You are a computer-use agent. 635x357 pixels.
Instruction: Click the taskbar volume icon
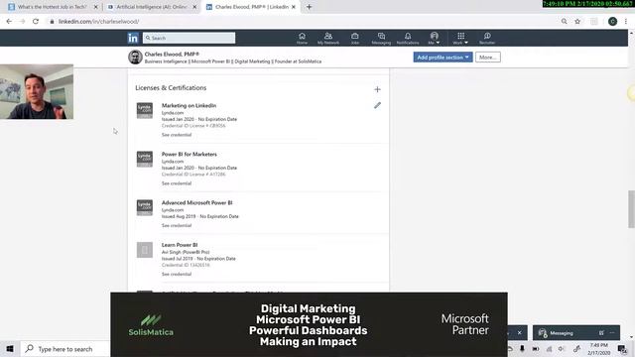click(x=562, y=349)
